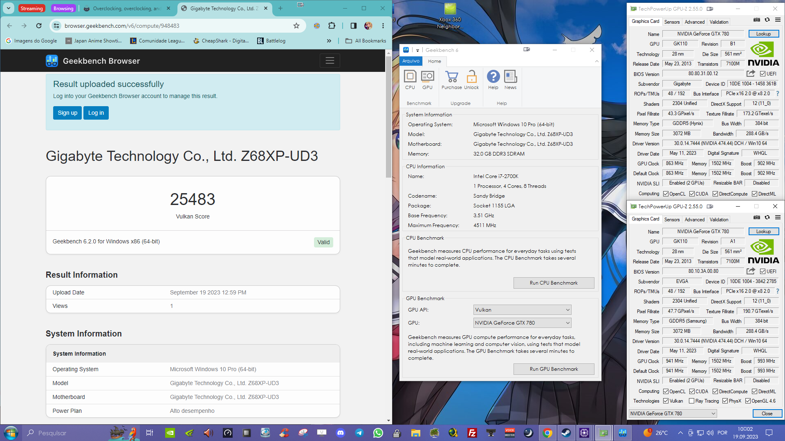Click the BIOS export icon beside 80.10.3A.00.80
The height and width of the screenshot is (441, 785).
click(x=751, y=271)
